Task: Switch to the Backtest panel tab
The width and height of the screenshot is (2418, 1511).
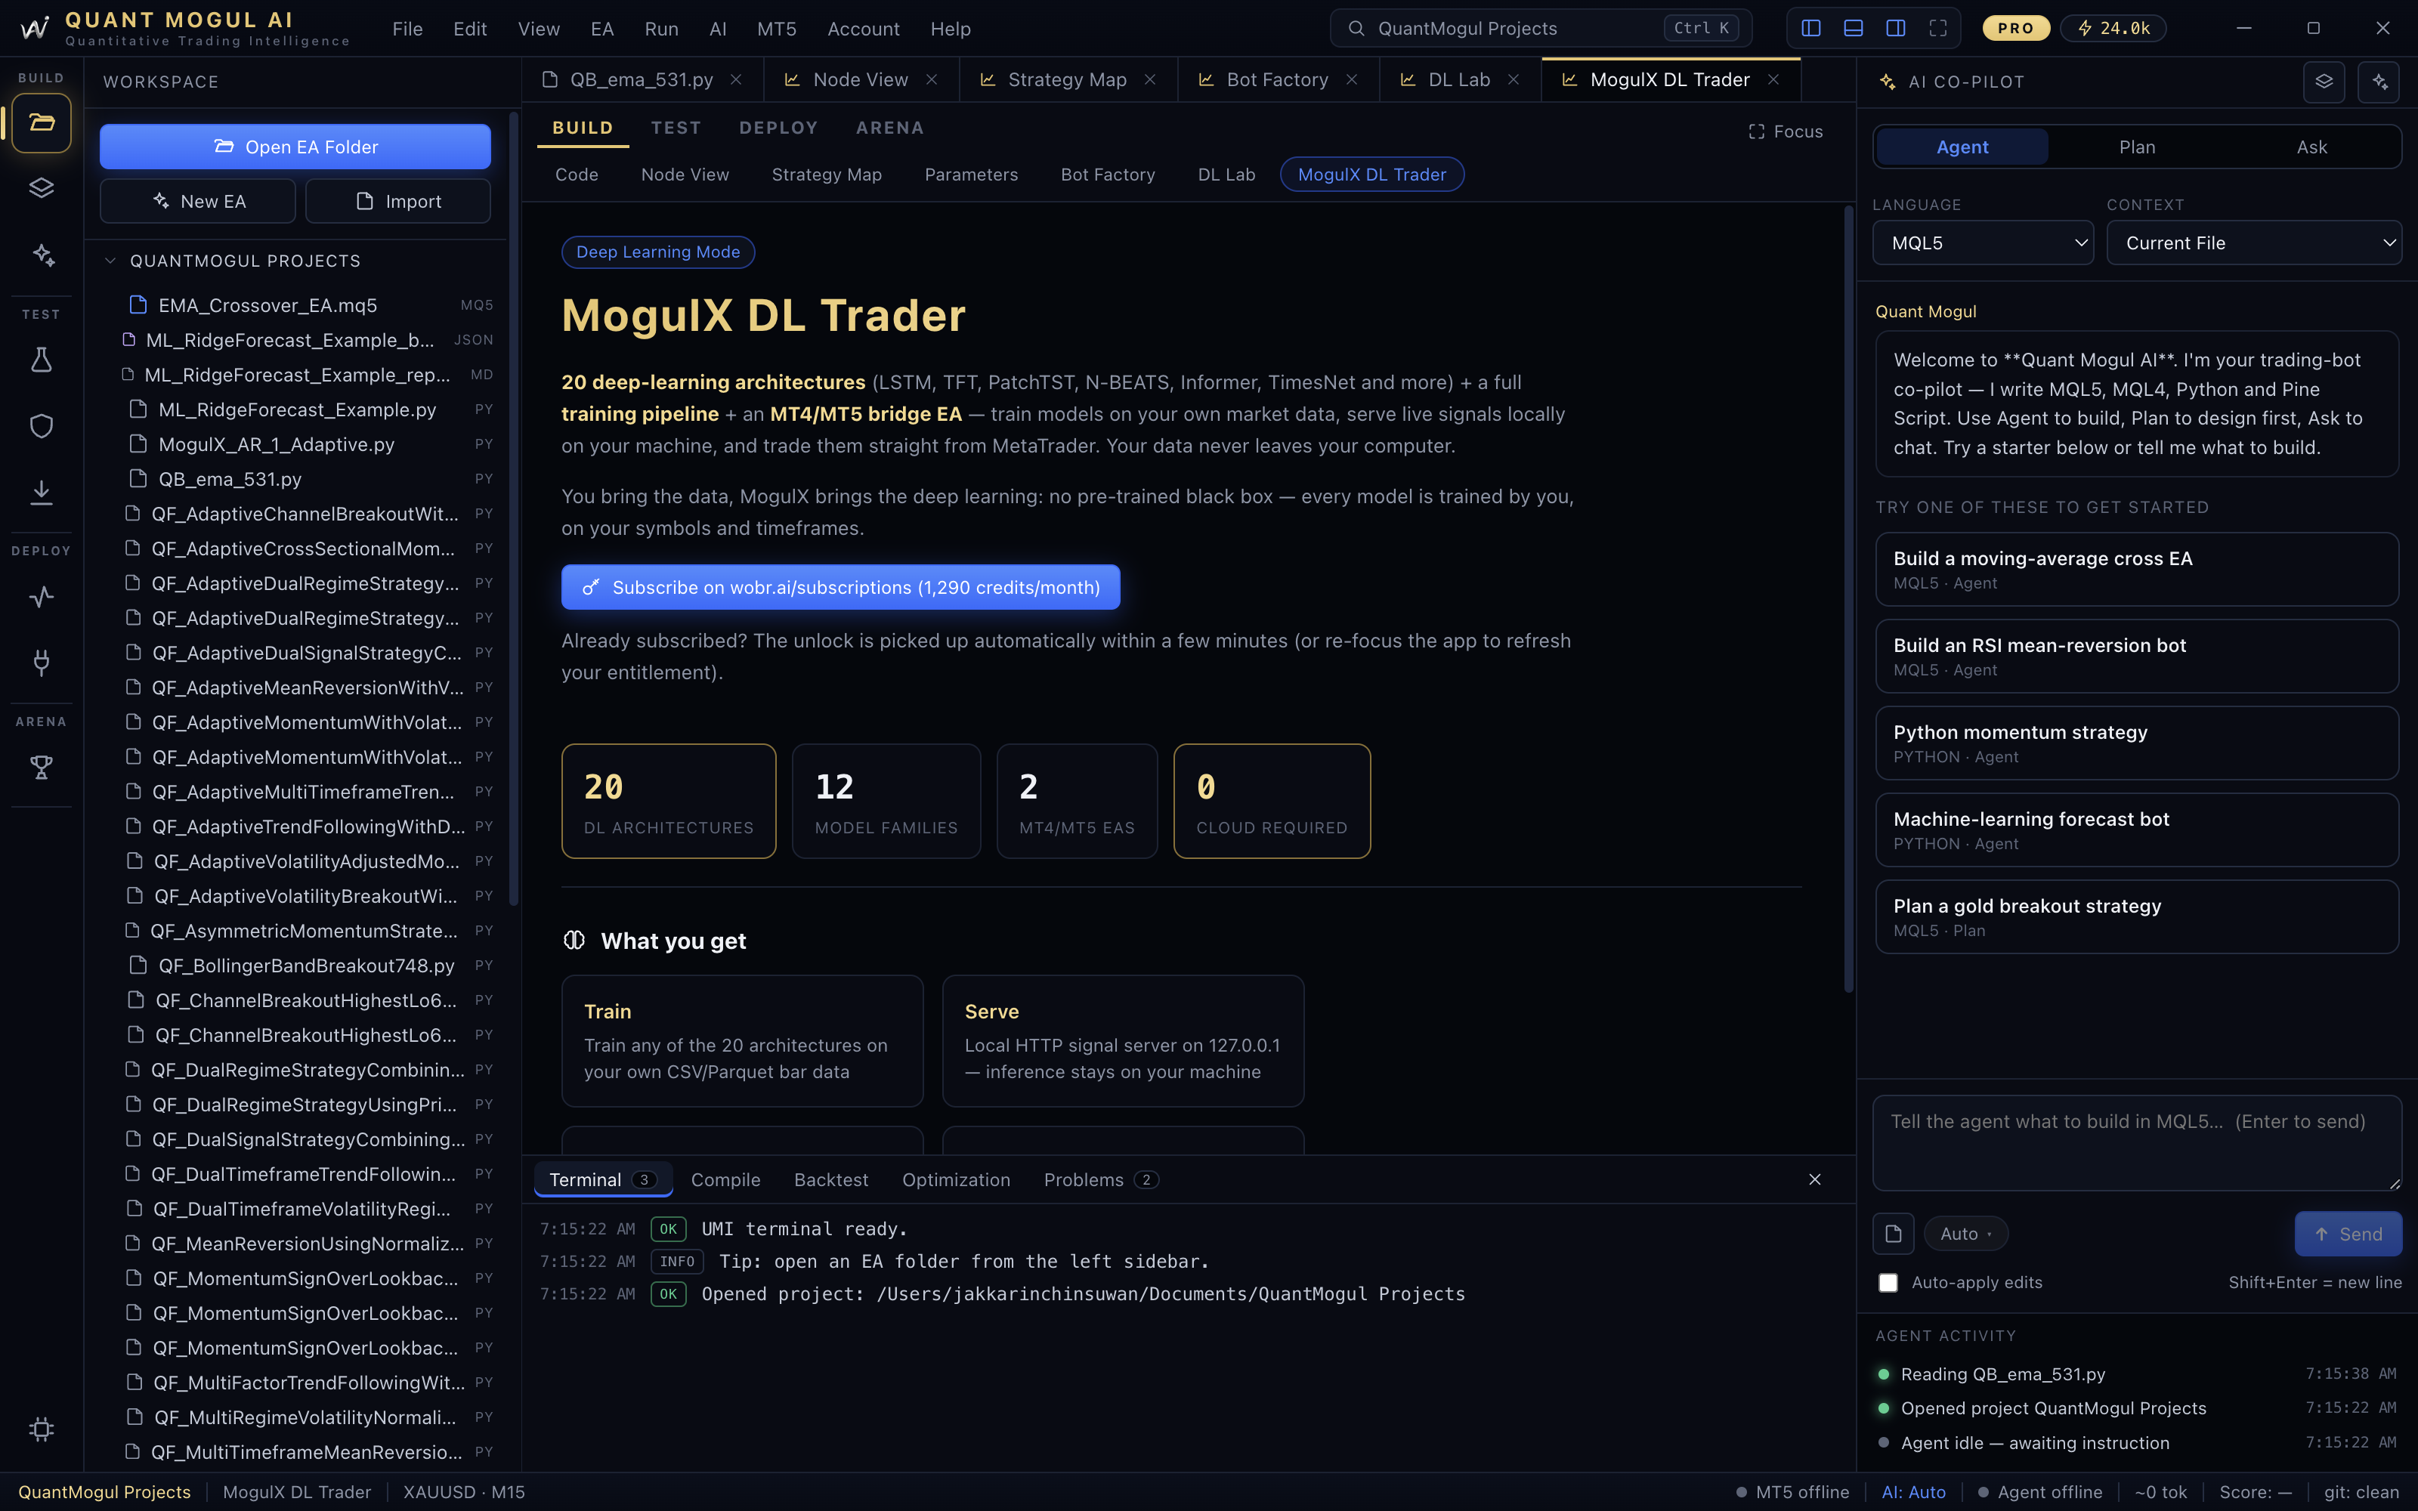Action: (830, 1180)
